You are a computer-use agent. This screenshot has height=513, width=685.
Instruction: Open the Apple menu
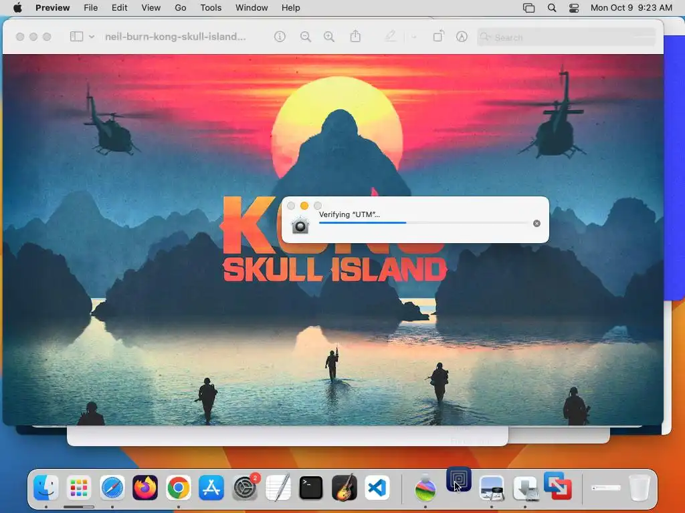[x=17, y=8]
